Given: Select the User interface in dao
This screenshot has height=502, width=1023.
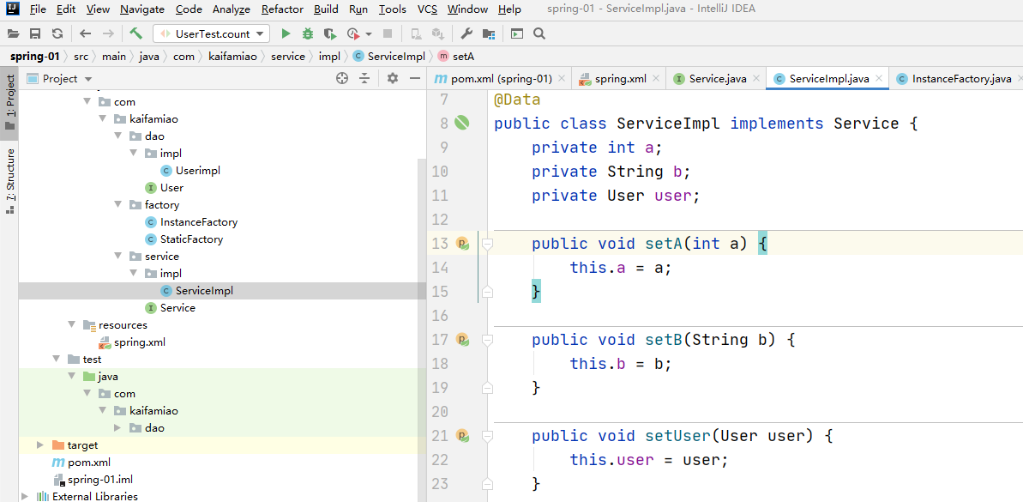Looking at the screenshot, I should point(172,187).
